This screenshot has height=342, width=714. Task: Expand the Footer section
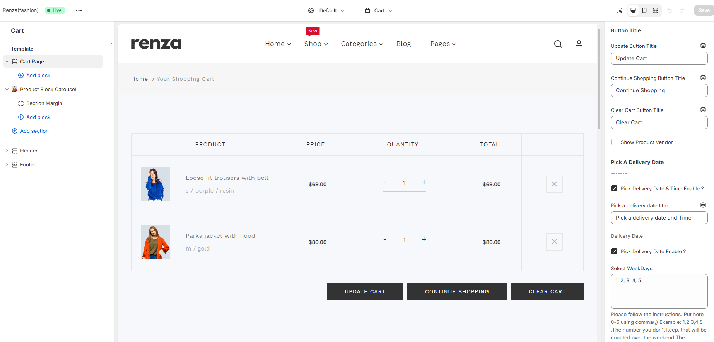[7, 164]
